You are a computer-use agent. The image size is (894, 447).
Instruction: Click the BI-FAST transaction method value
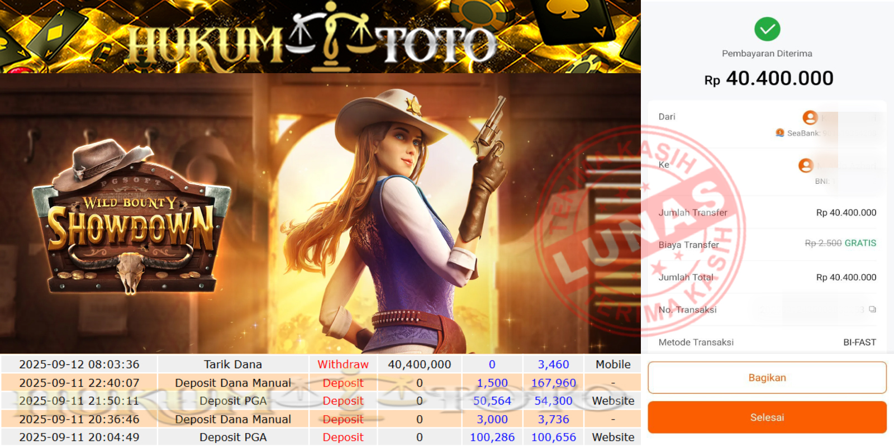[859, 342]
